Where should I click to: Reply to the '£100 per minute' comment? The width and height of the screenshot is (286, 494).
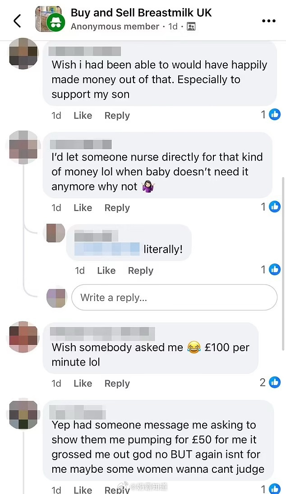(117, 383)
